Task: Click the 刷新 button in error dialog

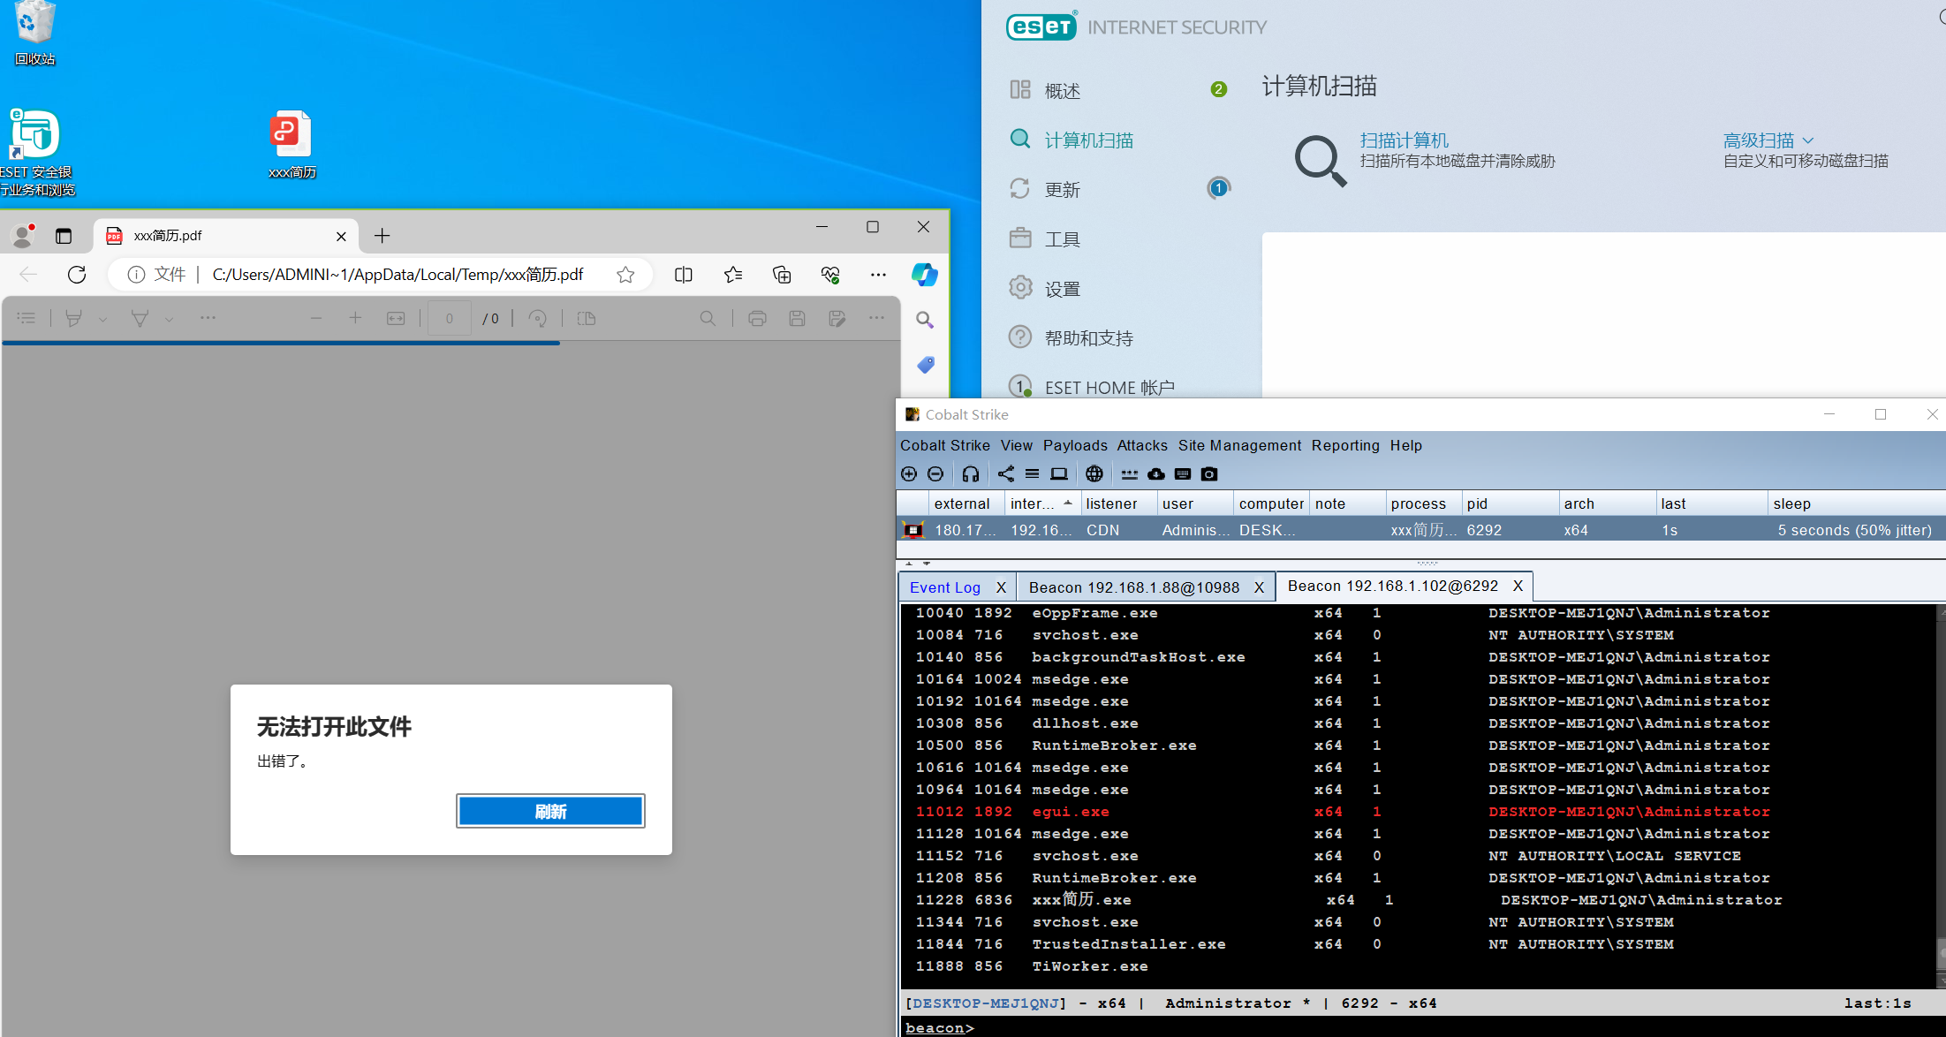Action: tap(550, 811)
